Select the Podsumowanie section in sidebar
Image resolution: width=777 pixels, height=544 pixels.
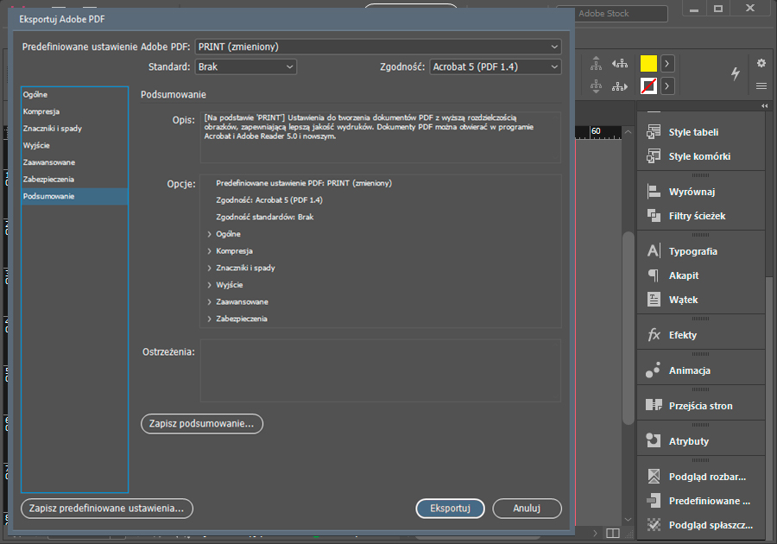75,196
